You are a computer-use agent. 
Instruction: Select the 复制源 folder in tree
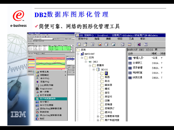click(106, 105)
